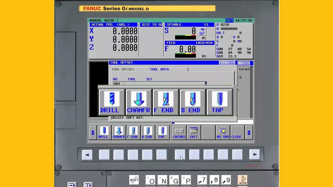Click the NO. column header
The width and height of the screenshot is (333, 187).
pyautogui.click(x=116, y=79)
